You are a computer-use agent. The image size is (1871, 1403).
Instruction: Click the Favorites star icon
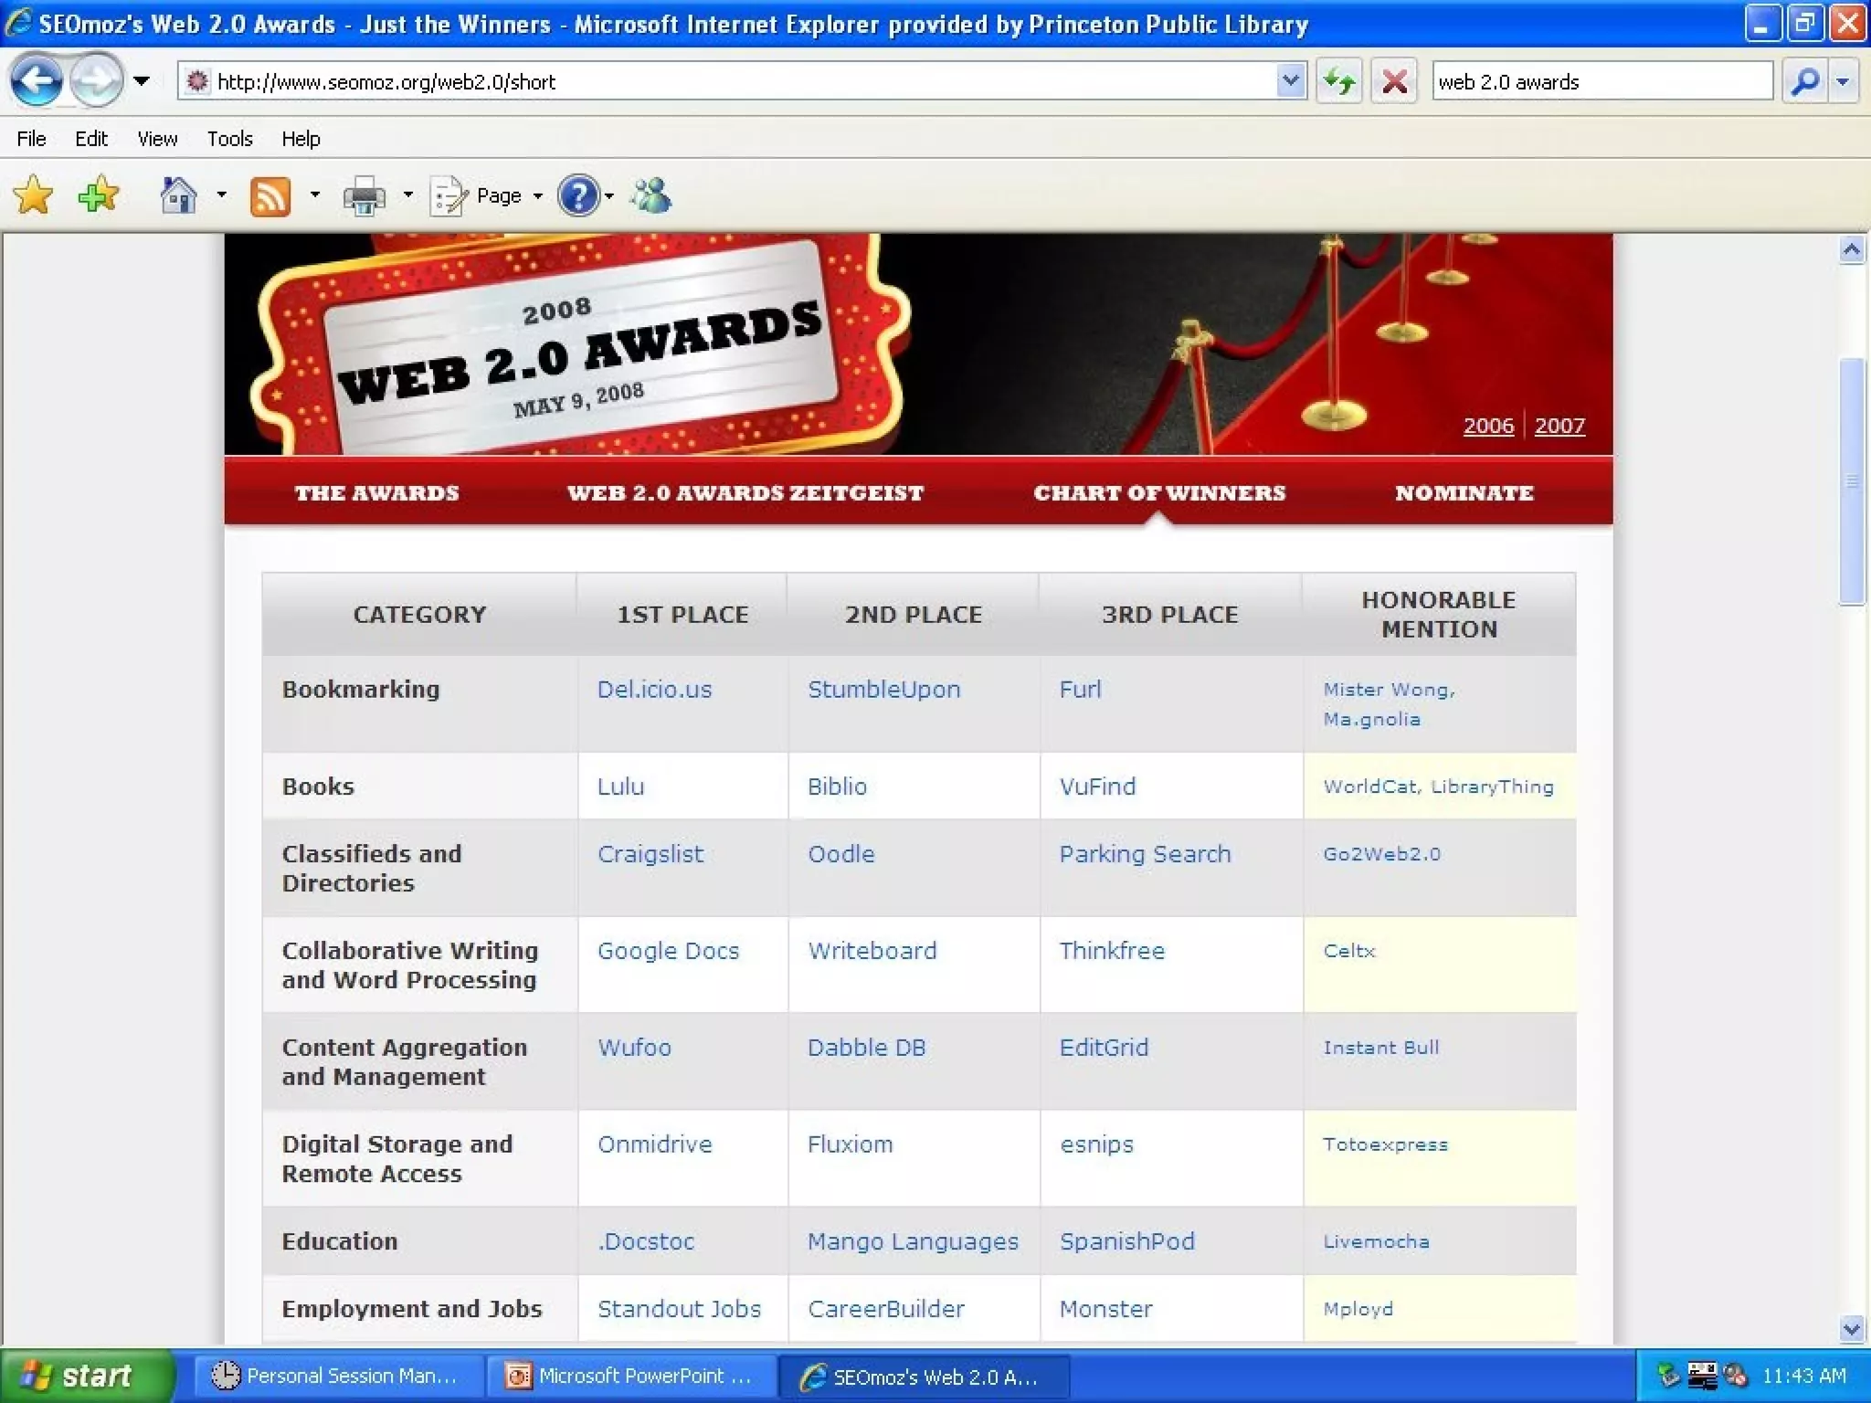tap(33, 195)
